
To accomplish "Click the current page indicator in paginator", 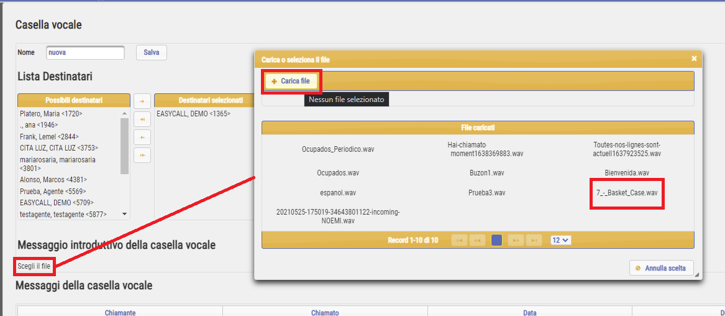I will (496, 240).
